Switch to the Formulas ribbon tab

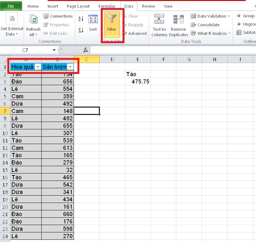tap(107, 6)
